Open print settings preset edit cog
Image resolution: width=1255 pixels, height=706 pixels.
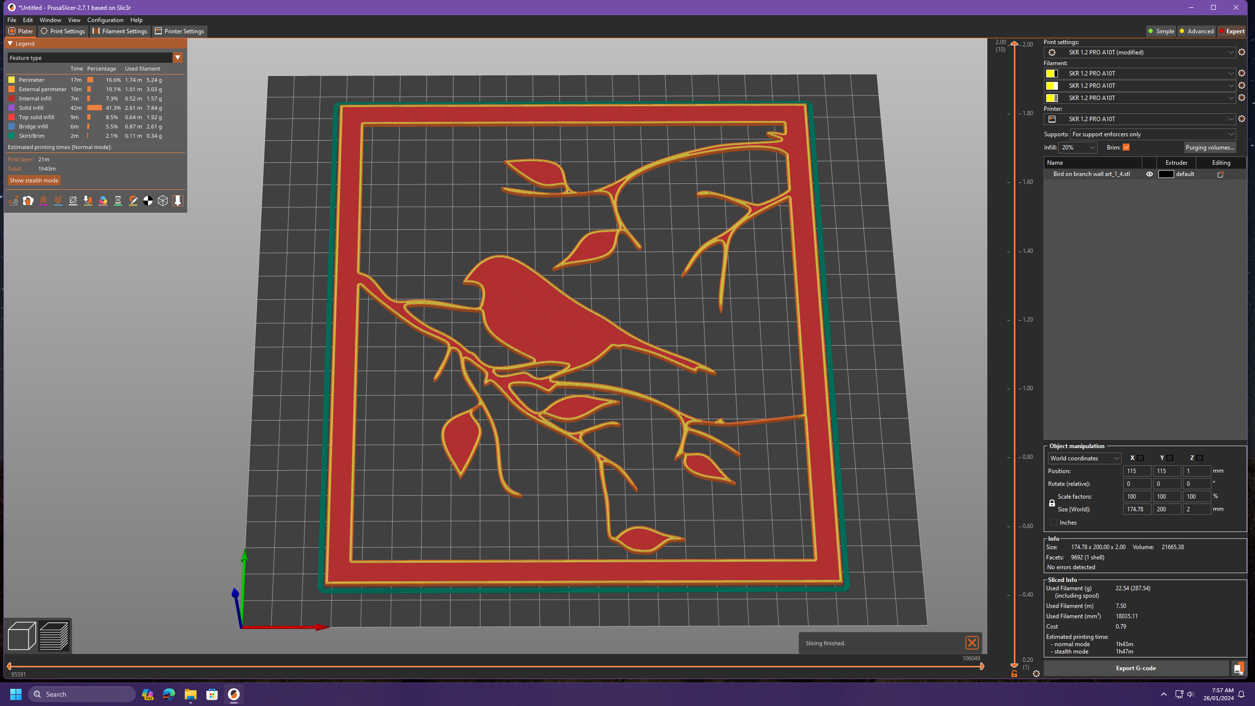[x=1242, y=52]
